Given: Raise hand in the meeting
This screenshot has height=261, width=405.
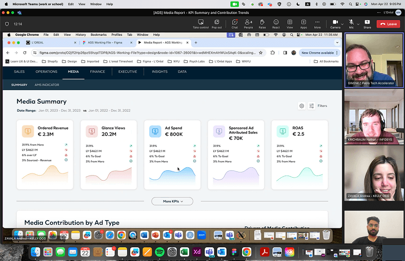Looking at the screenshot, I should point(262,24).
